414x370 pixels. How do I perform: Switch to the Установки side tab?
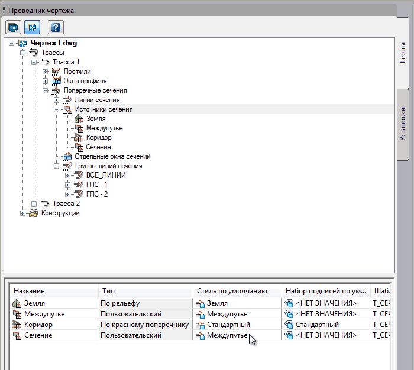click(x=403, y=124)
